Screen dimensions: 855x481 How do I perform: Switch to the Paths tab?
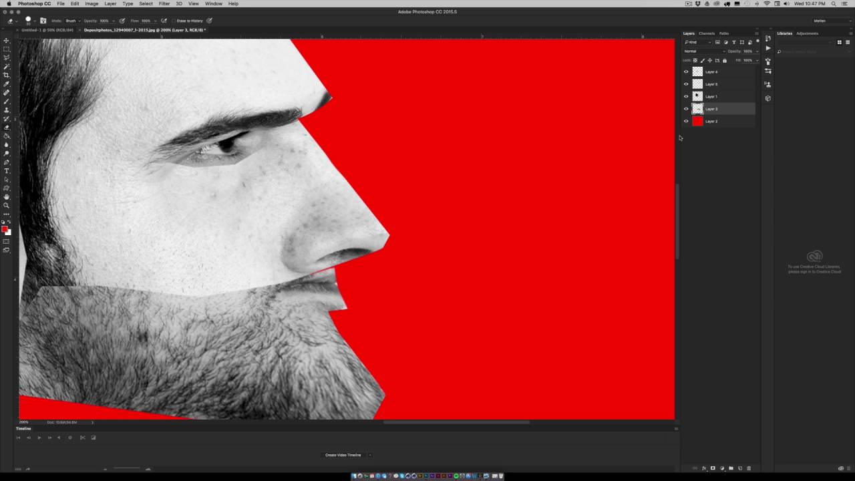pyautogui.click(x=724, y=33)
